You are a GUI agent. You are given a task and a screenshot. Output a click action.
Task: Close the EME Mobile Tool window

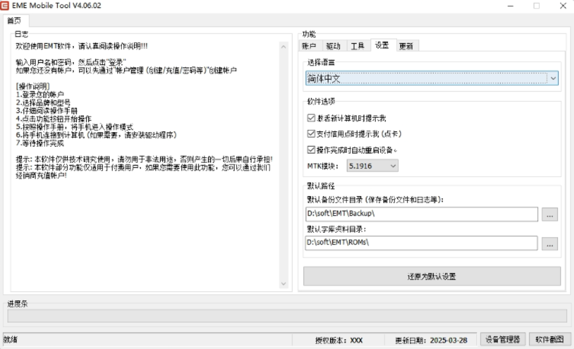click(x=563, y=6)
